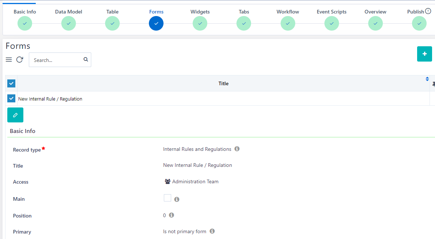The width and height of the screenshot is (435, 239).
Task: Click the search magnifier icon
Action: tap(86, 60)
